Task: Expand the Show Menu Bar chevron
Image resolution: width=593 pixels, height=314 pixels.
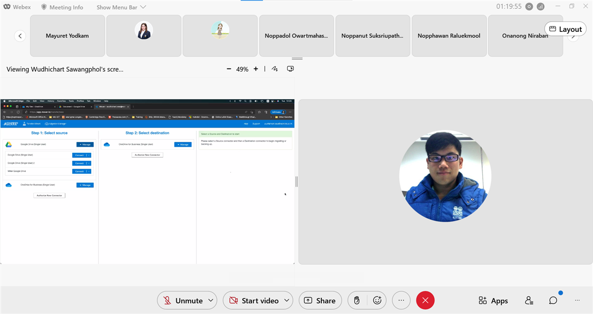Action: pyautogui.click(x=143, y=7)
